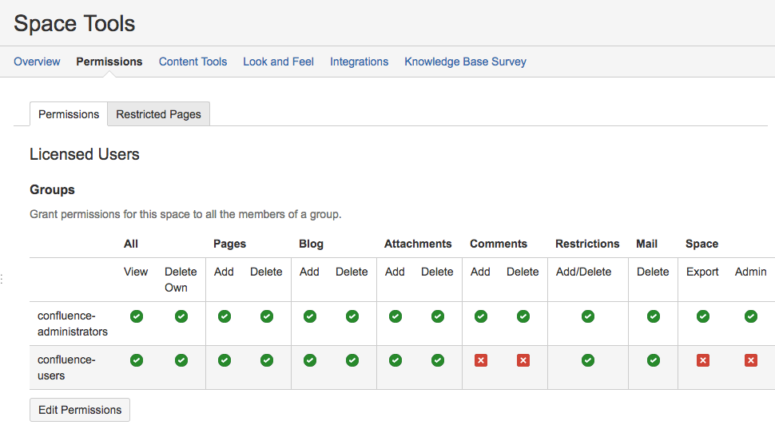The image size is (775, 437).
Task: Click confluence-administrators Space Export check icon
Action: pyautogui.click(x=703, y=316)
